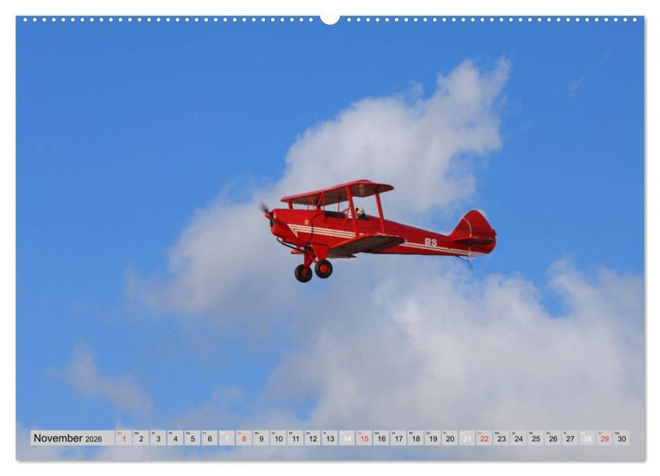660x476 pixels.
Task: Click the red date 29
Action: coord(604,438)
